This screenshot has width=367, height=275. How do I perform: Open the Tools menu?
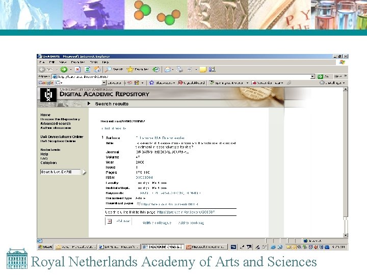[x=94, y=62]
